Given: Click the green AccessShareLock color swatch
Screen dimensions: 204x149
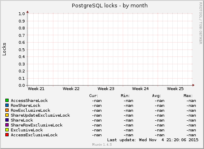Looking at the screenshot, I should tap(7, 100).
